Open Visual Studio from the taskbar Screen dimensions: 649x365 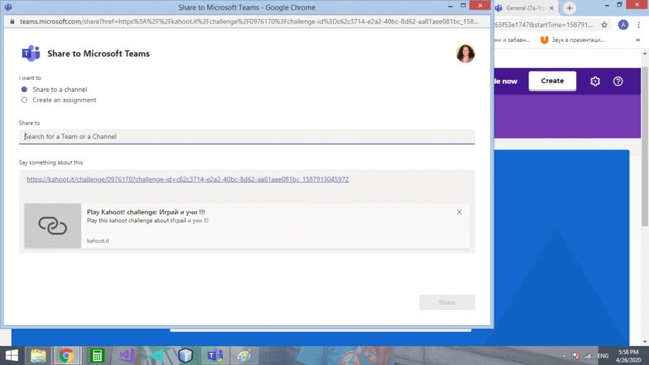click(x=127, y=355)
